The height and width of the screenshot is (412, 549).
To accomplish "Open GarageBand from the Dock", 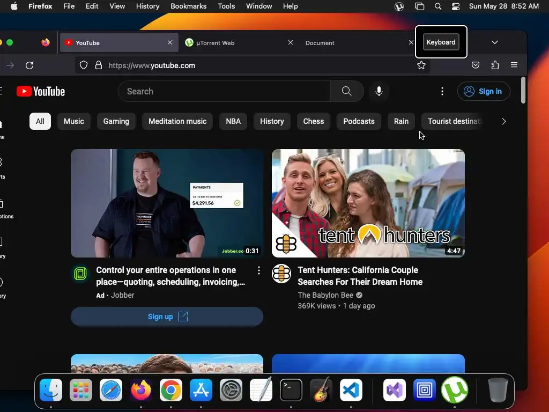I will pos(321,390).
